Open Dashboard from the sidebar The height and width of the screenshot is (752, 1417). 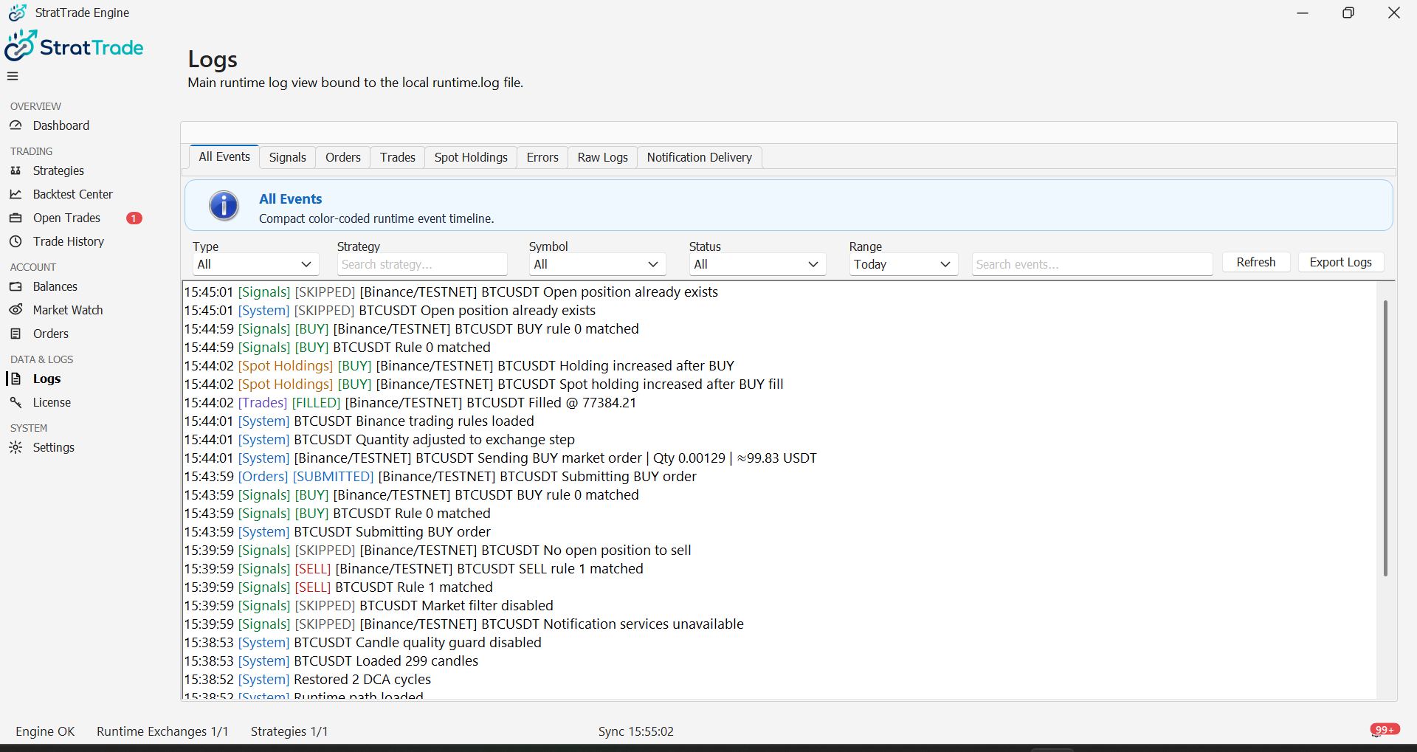[x=61, y=125]
